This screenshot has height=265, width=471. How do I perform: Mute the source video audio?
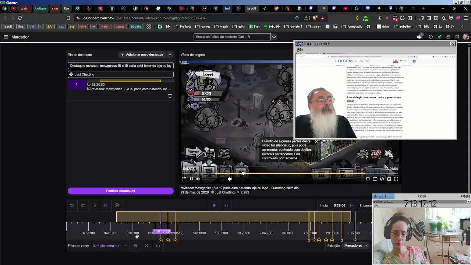[x=198, y=179]
